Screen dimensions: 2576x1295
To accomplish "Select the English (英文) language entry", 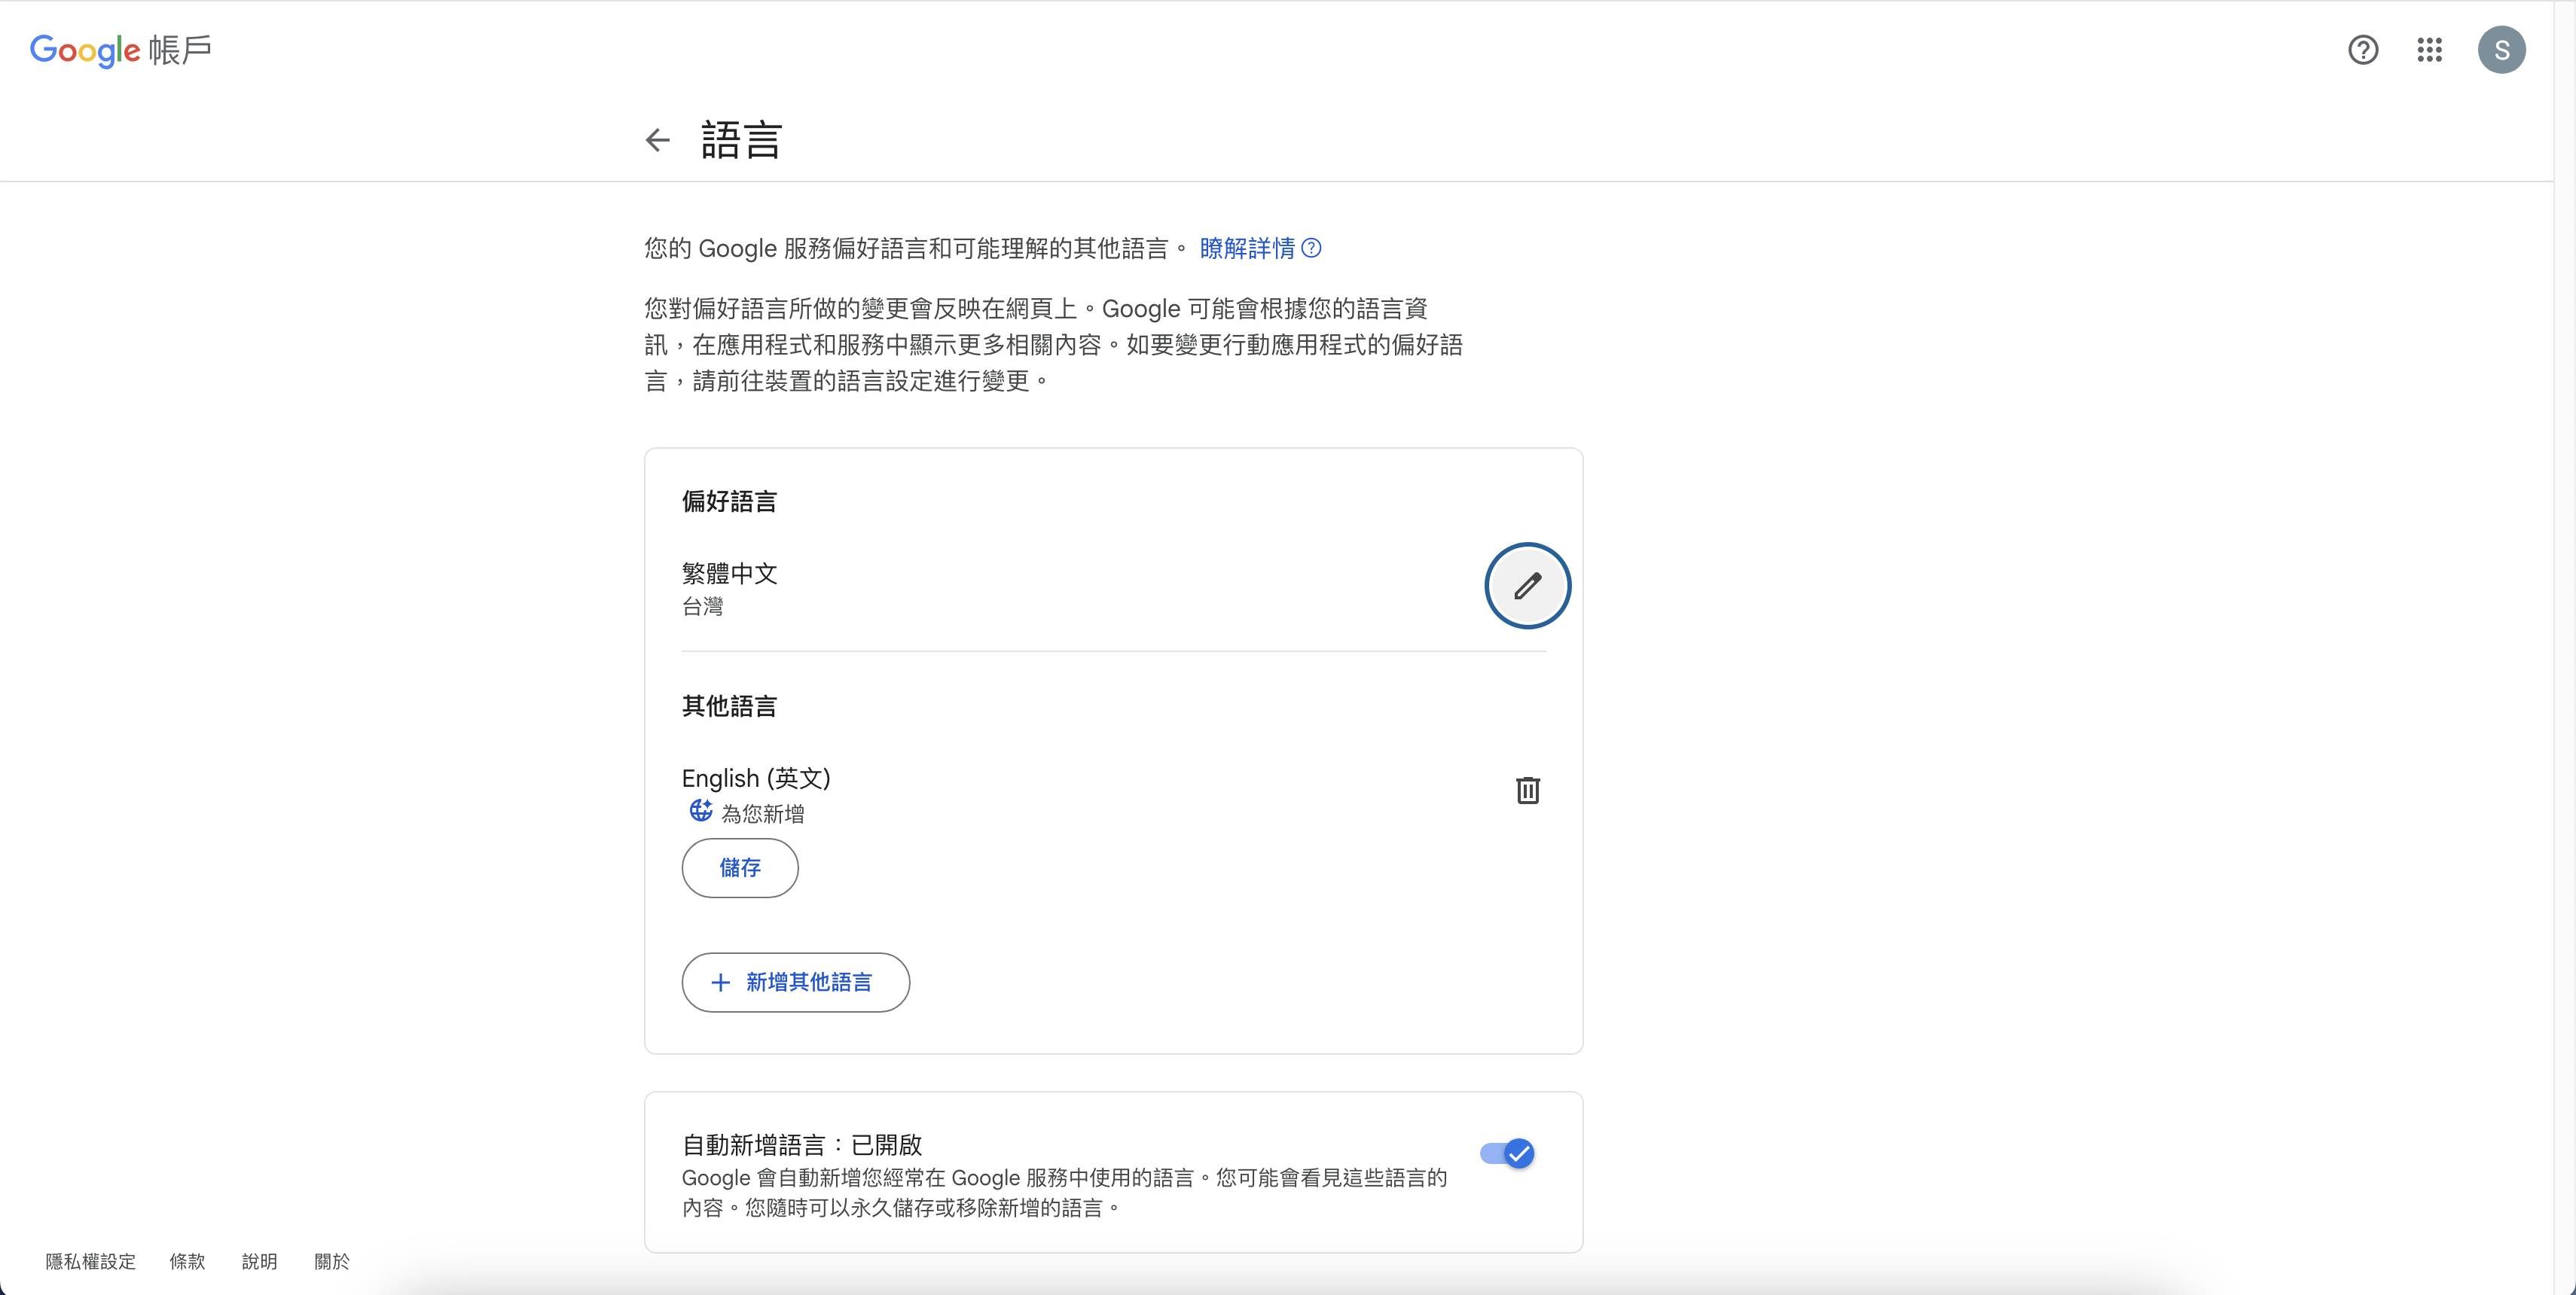I will click(x=756, y=778).
